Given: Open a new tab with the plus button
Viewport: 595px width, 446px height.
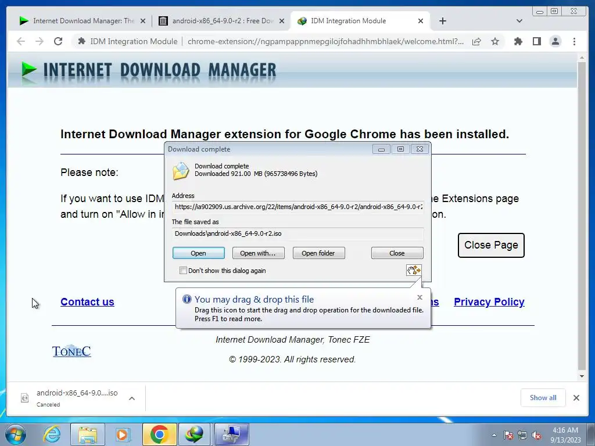Looking at the screenshot, I should pyautogui.click(x=442, y=21).
